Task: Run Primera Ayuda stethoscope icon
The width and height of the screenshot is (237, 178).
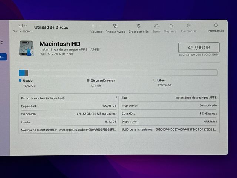Action: (115, 26)
